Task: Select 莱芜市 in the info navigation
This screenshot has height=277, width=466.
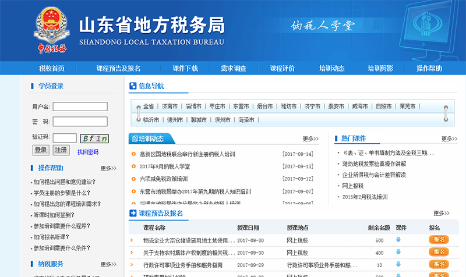Action: (x=407, y=106)
